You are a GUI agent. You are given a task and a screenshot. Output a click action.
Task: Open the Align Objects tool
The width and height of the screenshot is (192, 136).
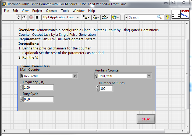(86, 17)
